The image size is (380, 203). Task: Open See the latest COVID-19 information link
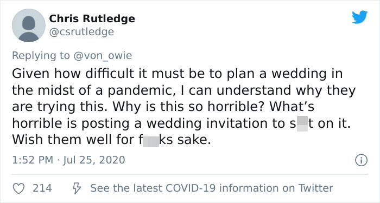(x=212, y=188)
